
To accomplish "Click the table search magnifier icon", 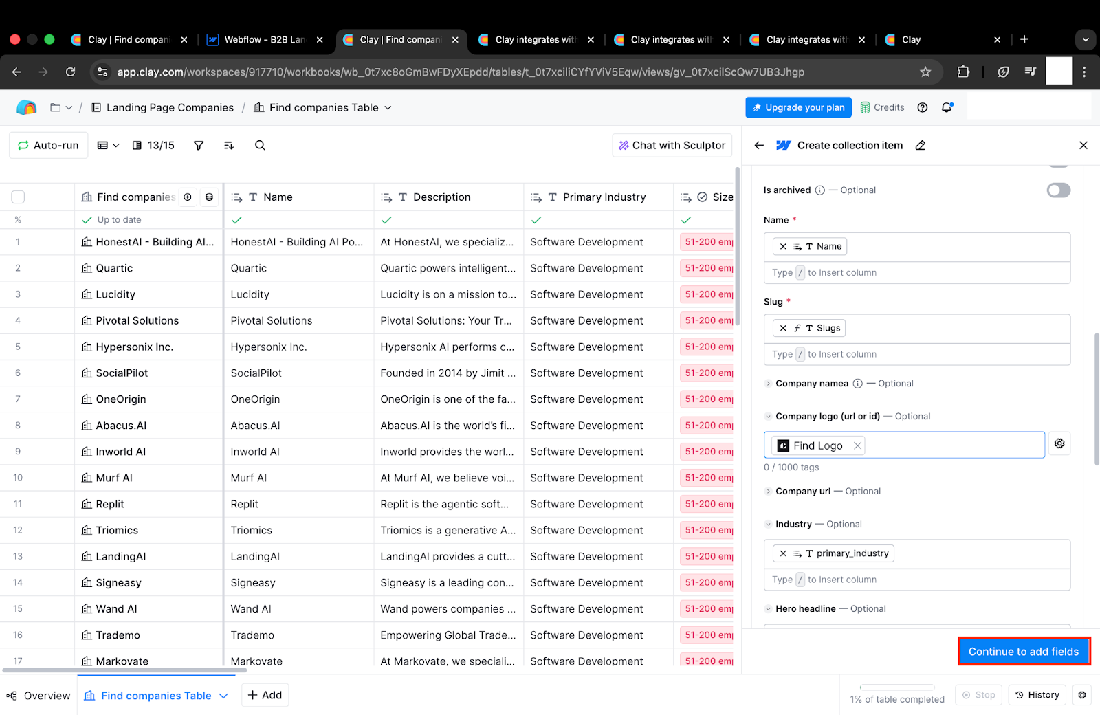I will point(260,145).
